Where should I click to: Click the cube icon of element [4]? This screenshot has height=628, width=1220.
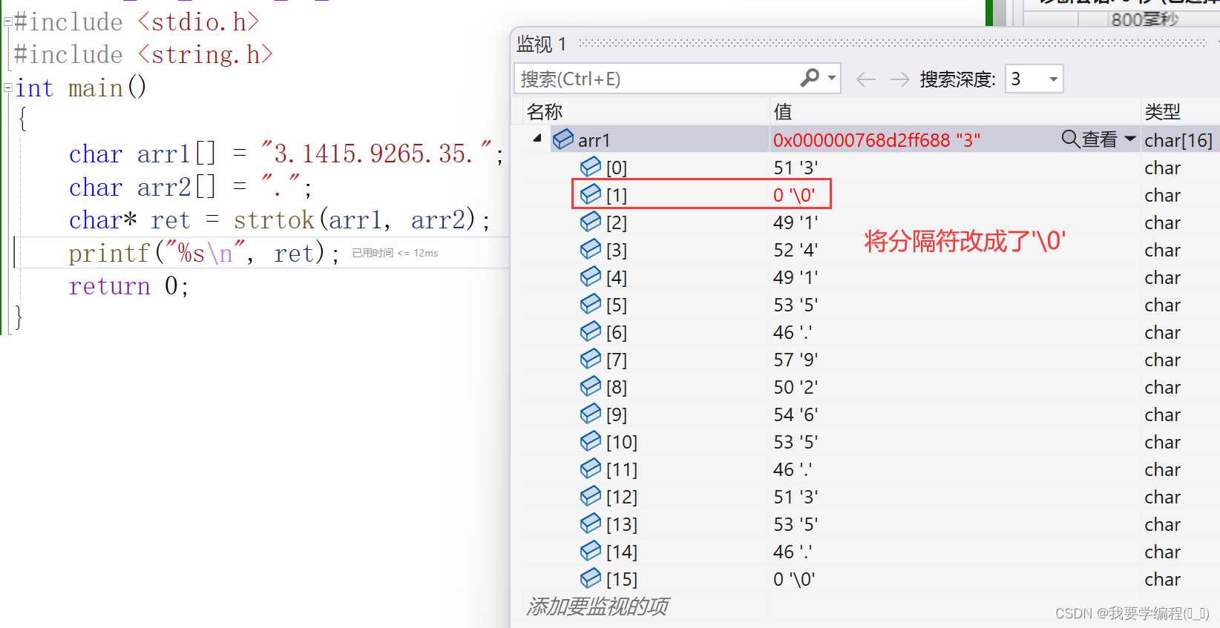click(591, 277)
